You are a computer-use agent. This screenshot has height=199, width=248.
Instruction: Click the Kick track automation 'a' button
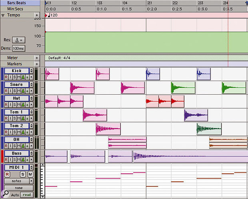tap(27, 77)
